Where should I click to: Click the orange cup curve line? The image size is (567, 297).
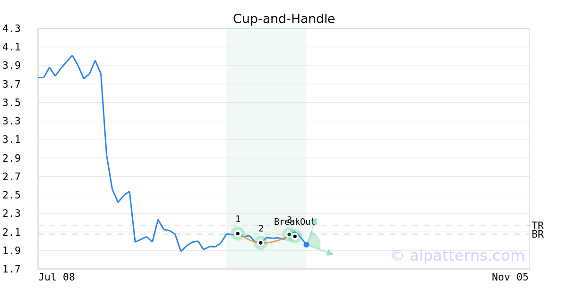click(274, 242)
